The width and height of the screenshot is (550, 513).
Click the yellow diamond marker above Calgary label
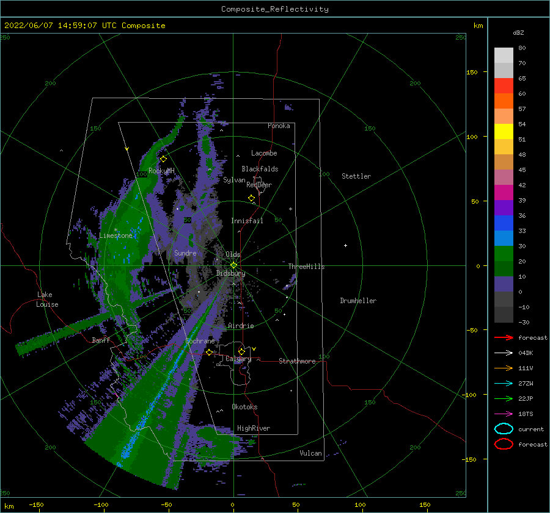pos(241,351)
